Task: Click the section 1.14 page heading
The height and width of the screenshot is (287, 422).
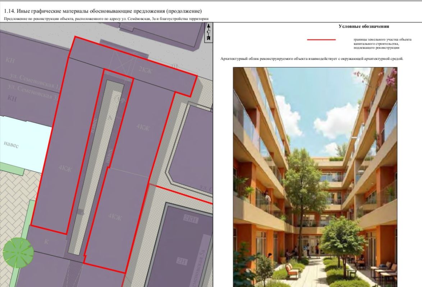Action: point(103,11)
